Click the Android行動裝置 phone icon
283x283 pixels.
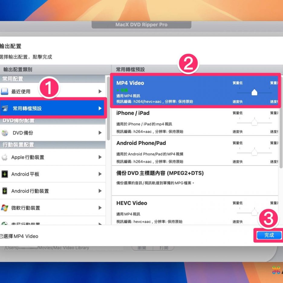click(5, 191)
